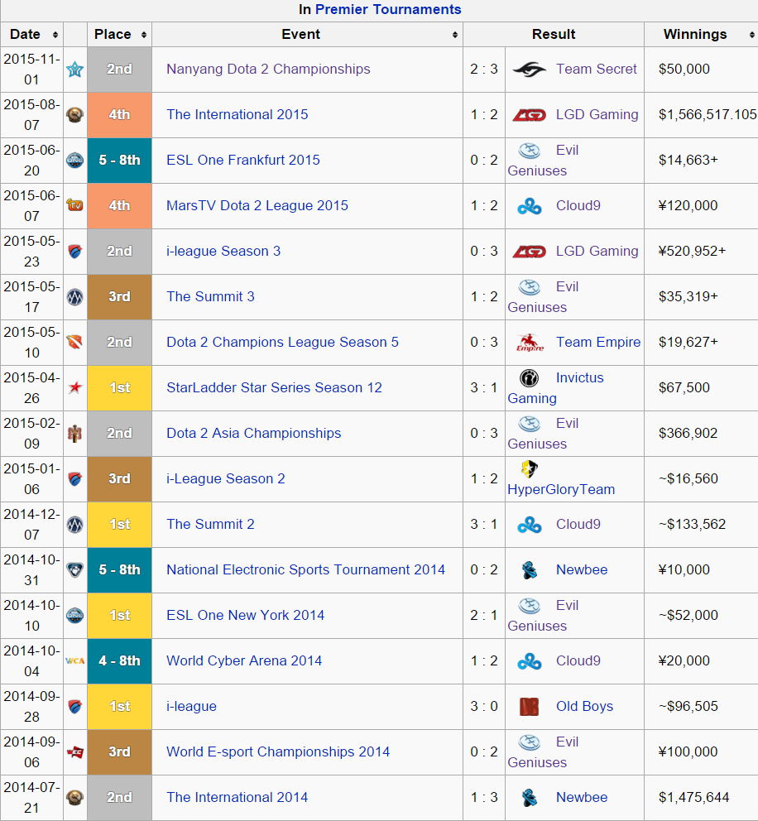
Task: Click the Team Empire logo icon
Action: point(529,343)
